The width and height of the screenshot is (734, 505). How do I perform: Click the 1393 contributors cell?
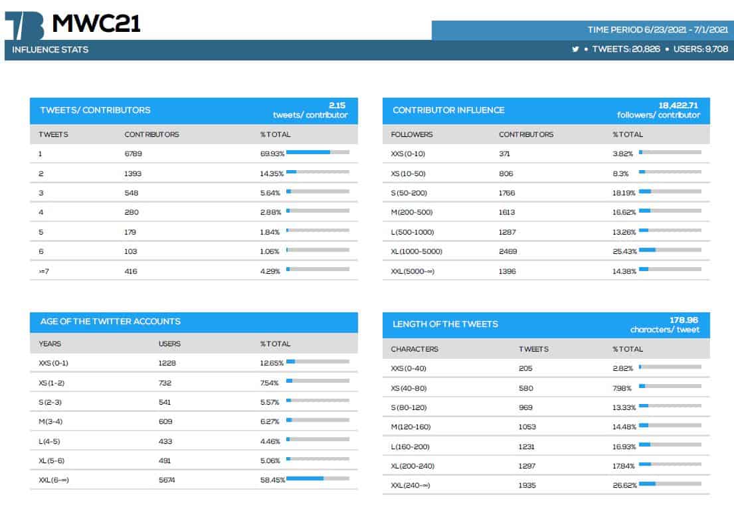tap(132, 173)
